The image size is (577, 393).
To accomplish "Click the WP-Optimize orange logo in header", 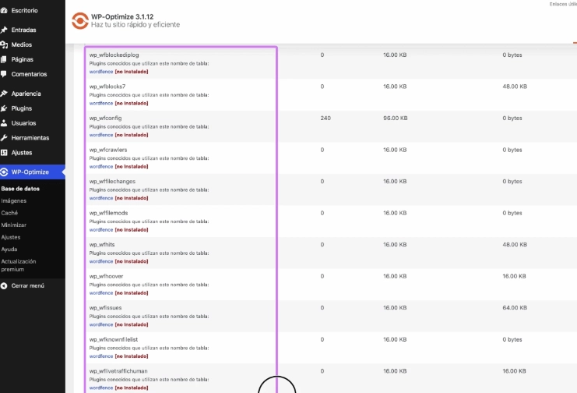I will tap(80, 20).
